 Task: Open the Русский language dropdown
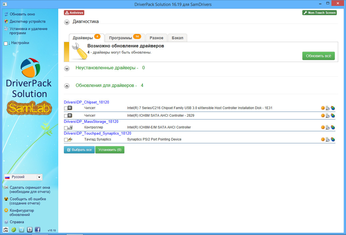pos(39,177)
